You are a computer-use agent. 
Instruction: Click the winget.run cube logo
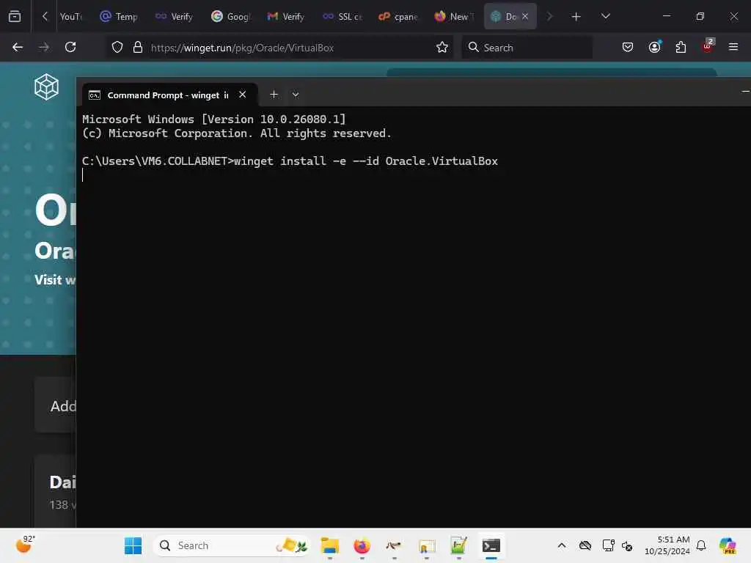(46, 87)
